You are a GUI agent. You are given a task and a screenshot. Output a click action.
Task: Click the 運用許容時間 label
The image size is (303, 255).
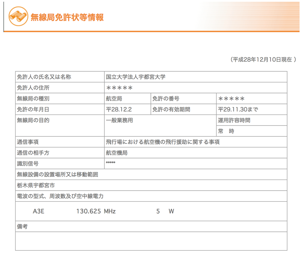tap(234, 120)
